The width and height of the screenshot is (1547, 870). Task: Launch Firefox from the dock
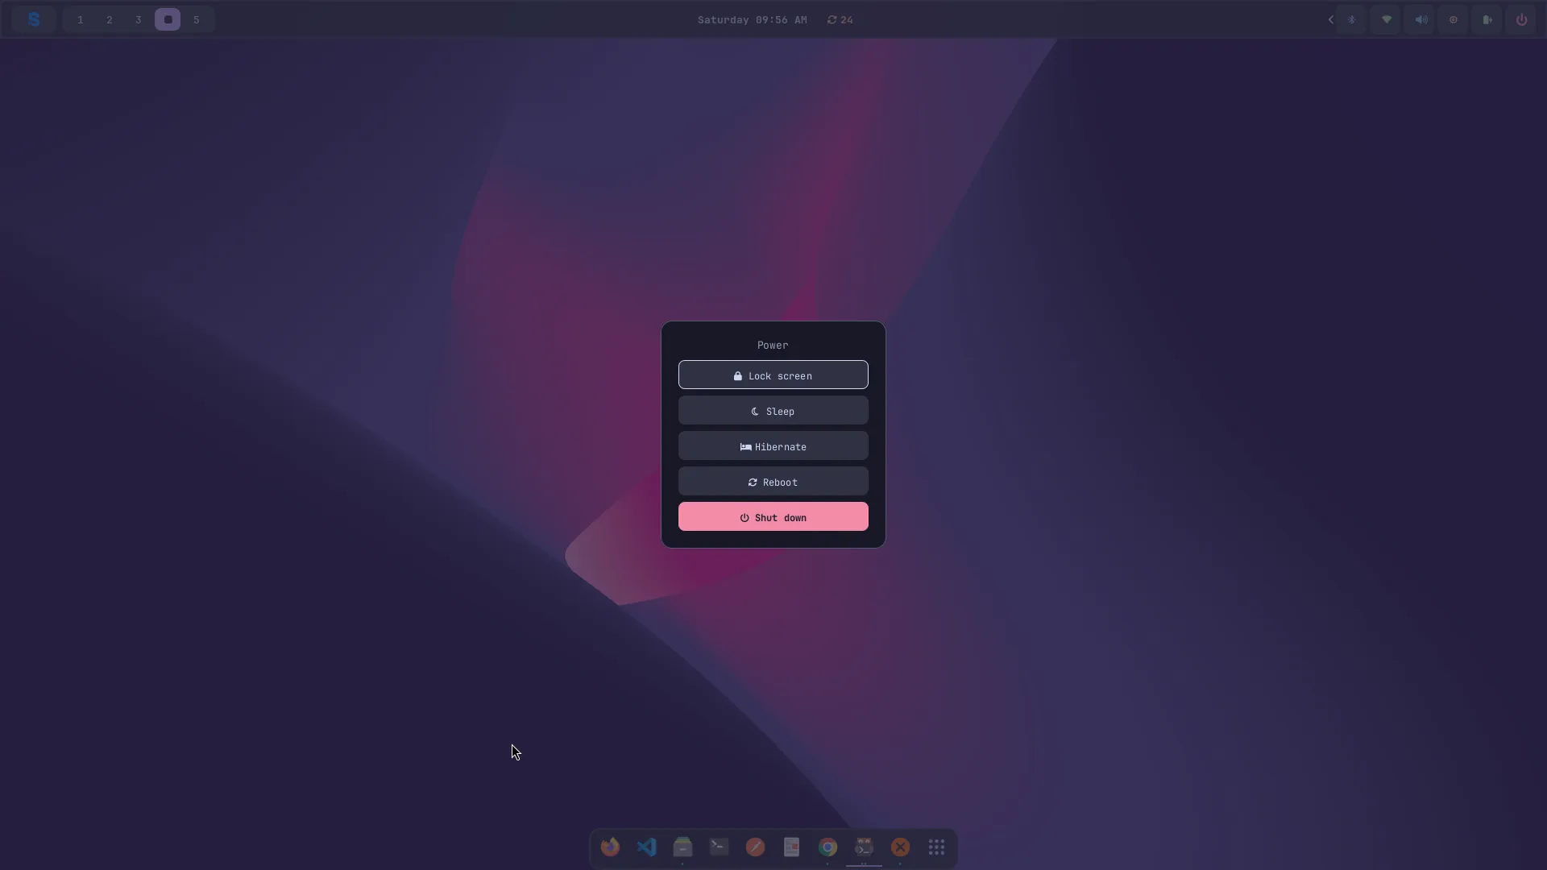[610, 847]
